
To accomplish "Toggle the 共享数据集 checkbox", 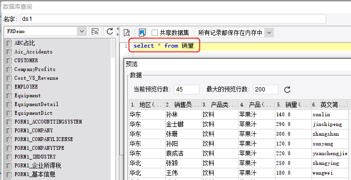I will [155, 33].
